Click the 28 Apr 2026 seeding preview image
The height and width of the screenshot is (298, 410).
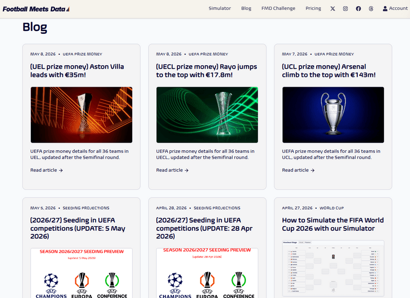[x=207, y=273]
